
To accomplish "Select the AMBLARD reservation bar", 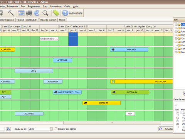I will [x=129, y=49].
